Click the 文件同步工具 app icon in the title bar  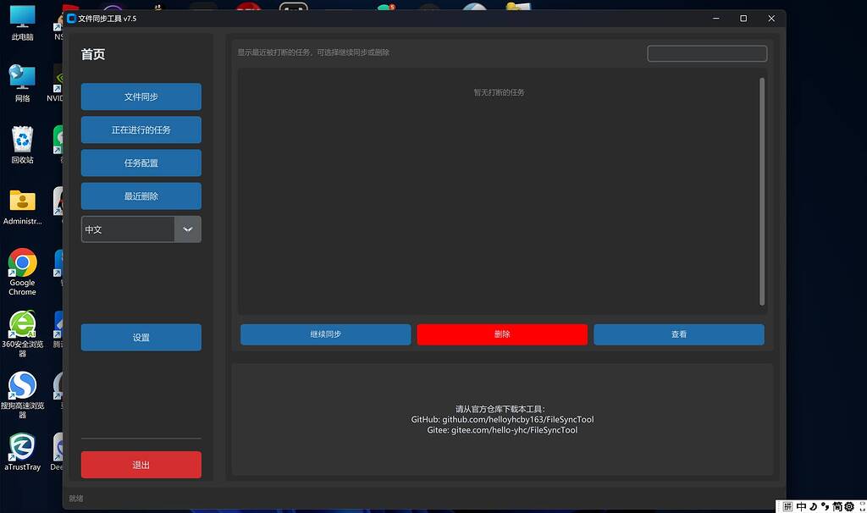pyautogui.click(x=71, y=19)
